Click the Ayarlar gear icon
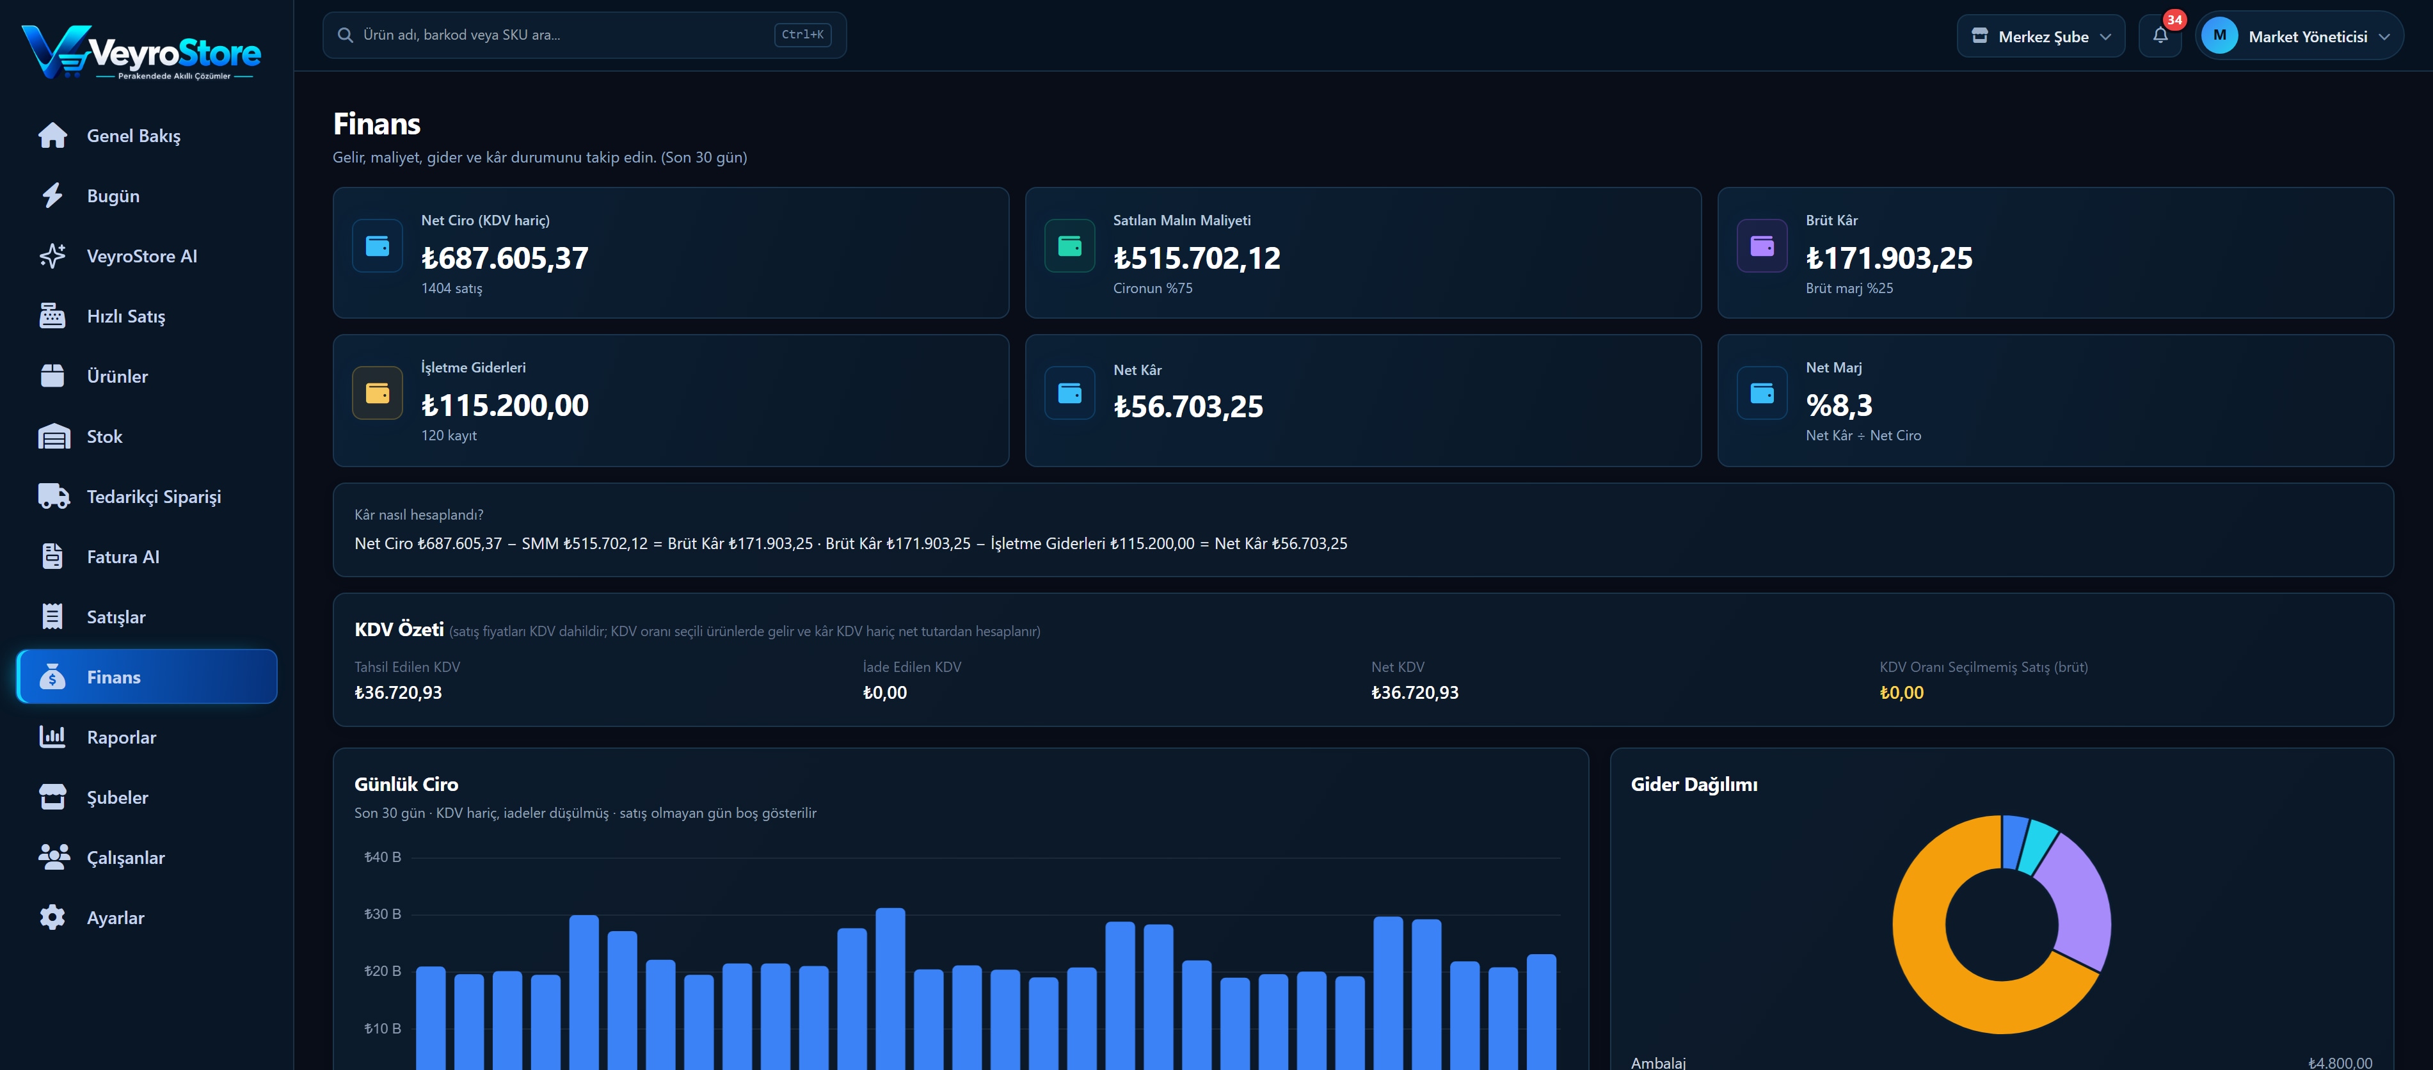The image size is (2433, 1070). [53, 917]
